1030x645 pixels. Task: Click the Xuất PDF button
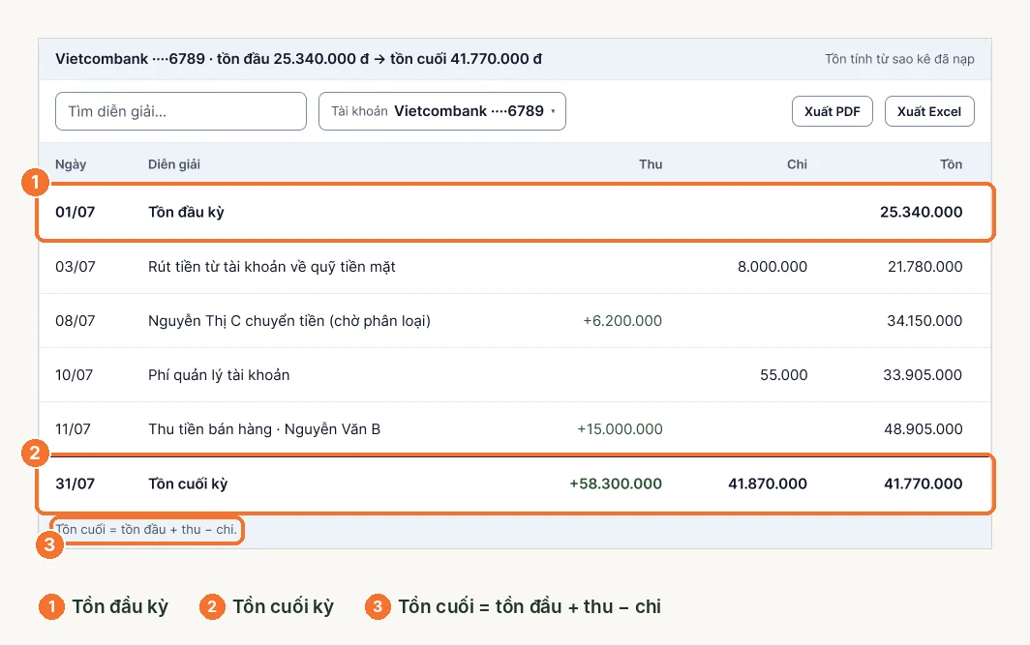pyautogui.click(x=833, y=111)
